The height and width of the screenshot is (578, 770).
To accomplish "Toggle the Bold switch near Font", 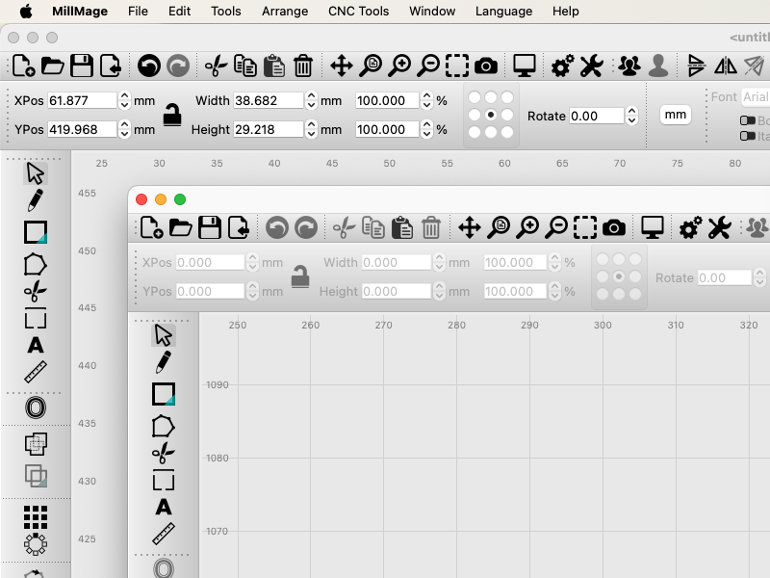I will click(x=747, y=120).
